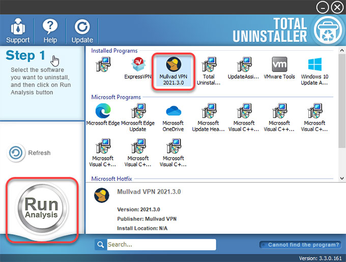The image size is (346, 262).
Task: Open 'Cannot find the program?' link
Action: 300,245
